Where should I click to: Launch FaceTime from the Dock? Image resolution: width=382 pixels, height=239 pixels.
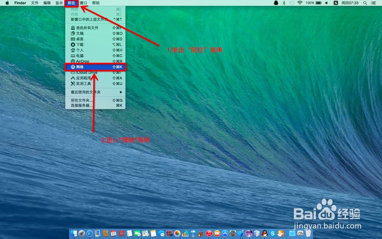coord(137,233)
